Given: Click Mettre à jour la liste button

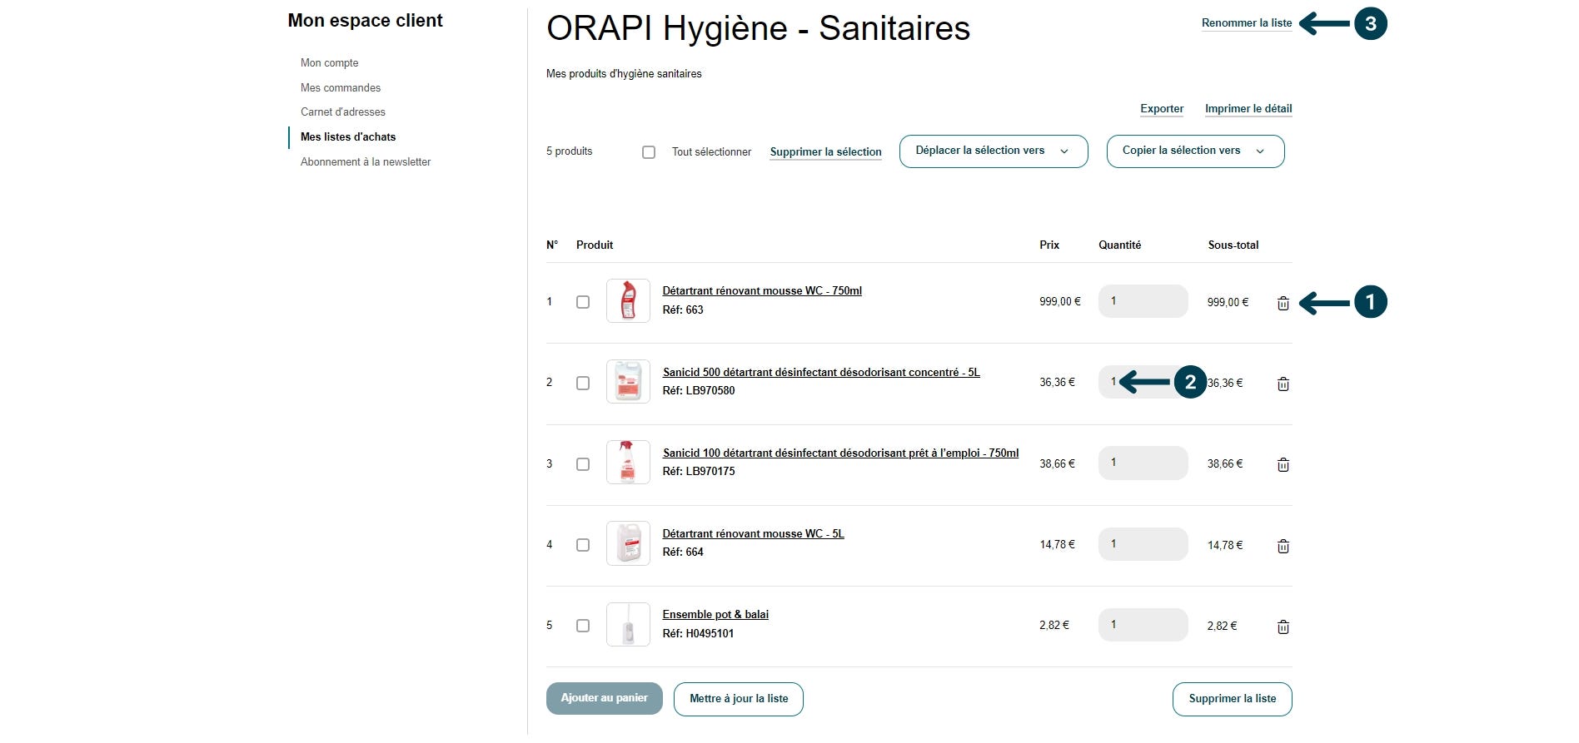Looking at the screenshot, I should click(x=739, y=699).
